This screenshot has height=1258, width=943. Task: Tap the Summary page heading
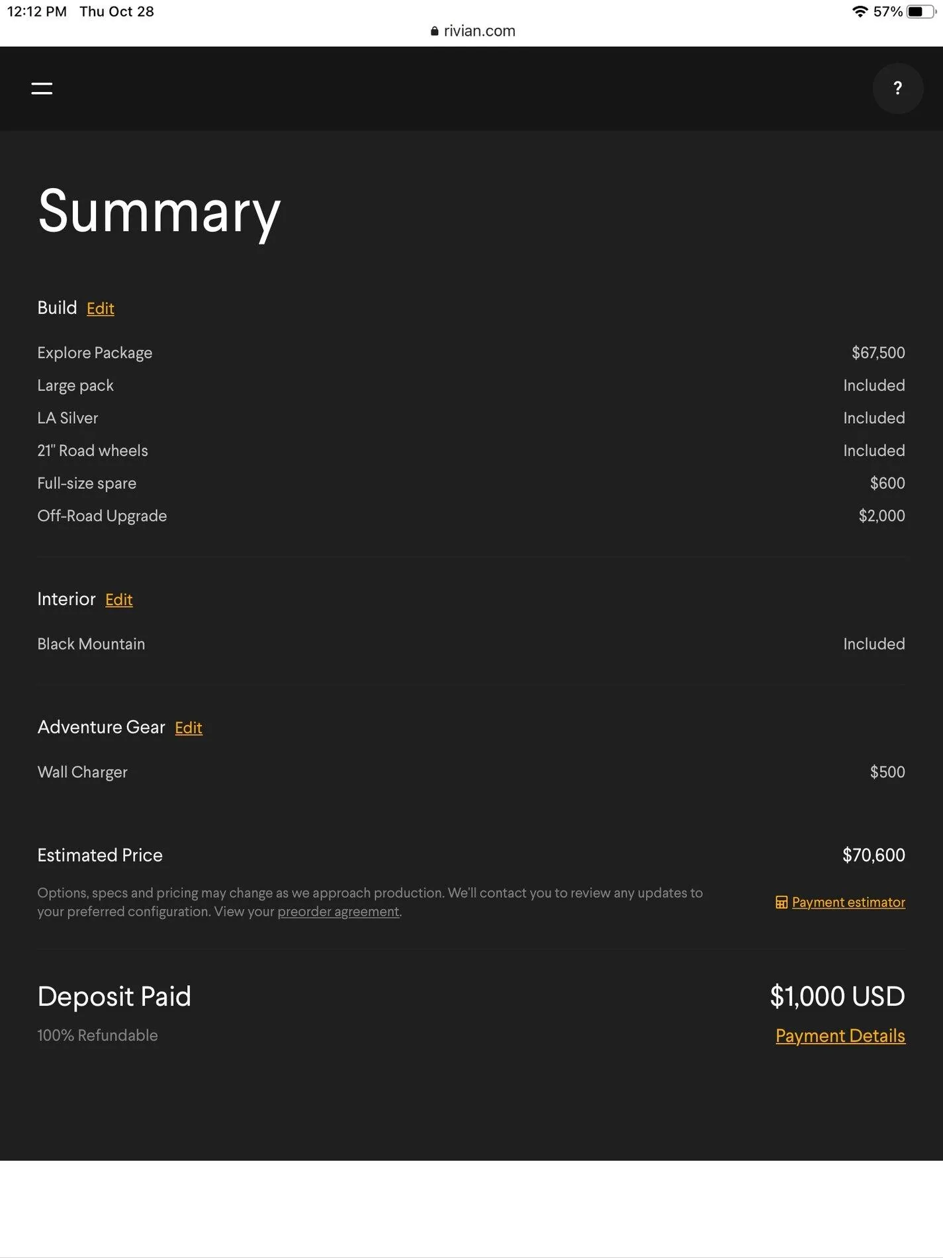[x=159, y=213]
